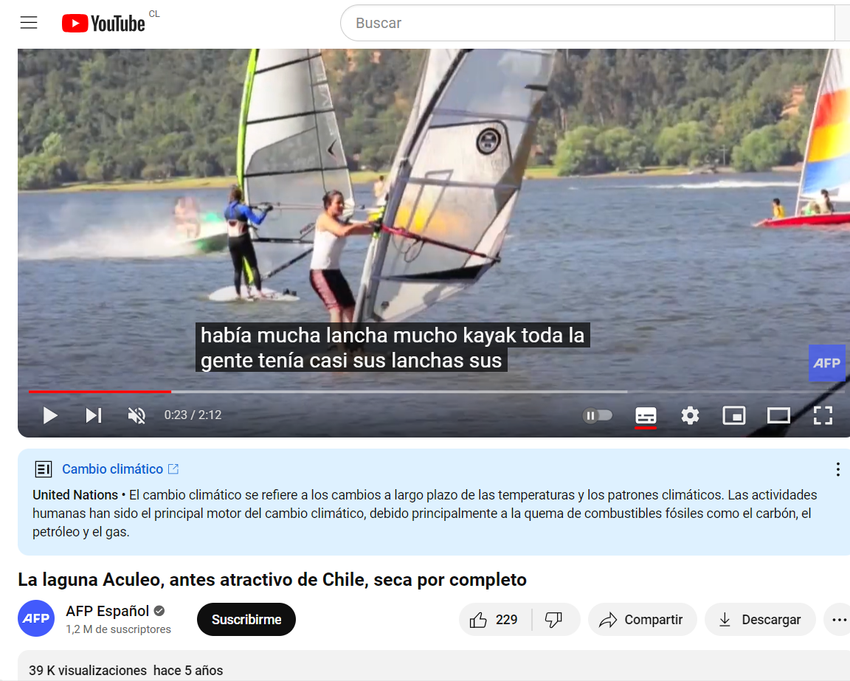Go to the YouTube home logo
Screen dimensions: 850x681
click(103, 24)
